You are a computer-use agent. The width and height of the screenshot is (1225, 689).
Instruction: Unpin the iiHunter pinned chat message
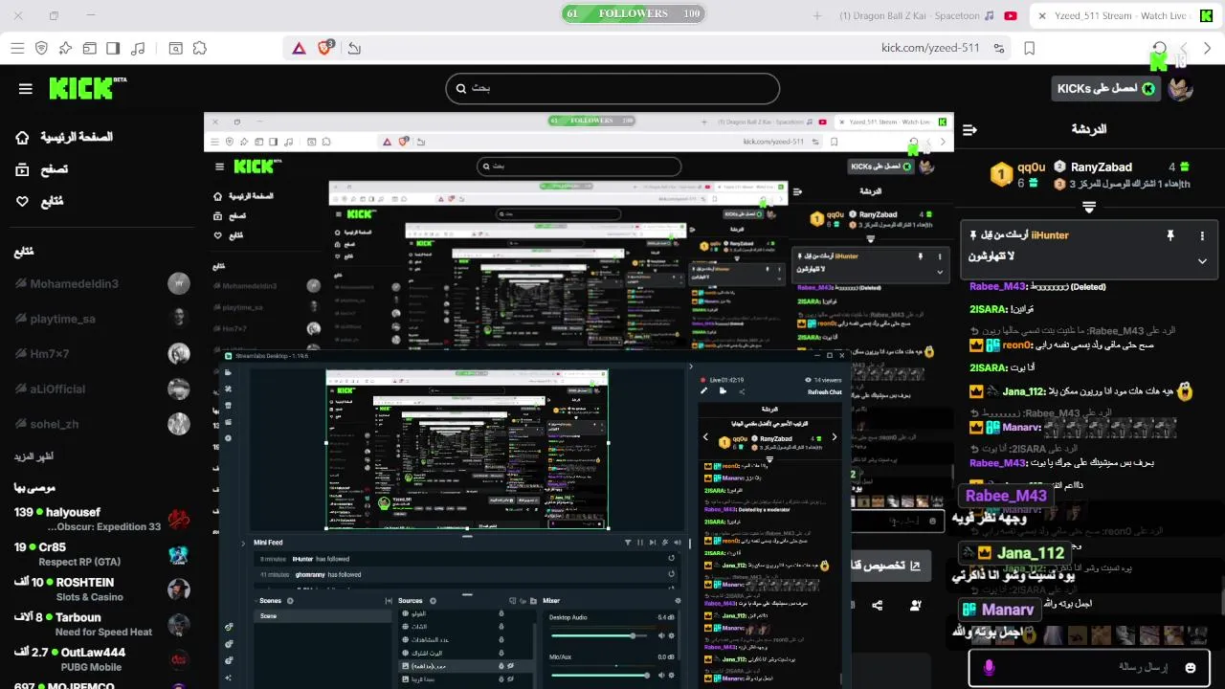(1169, 235)
